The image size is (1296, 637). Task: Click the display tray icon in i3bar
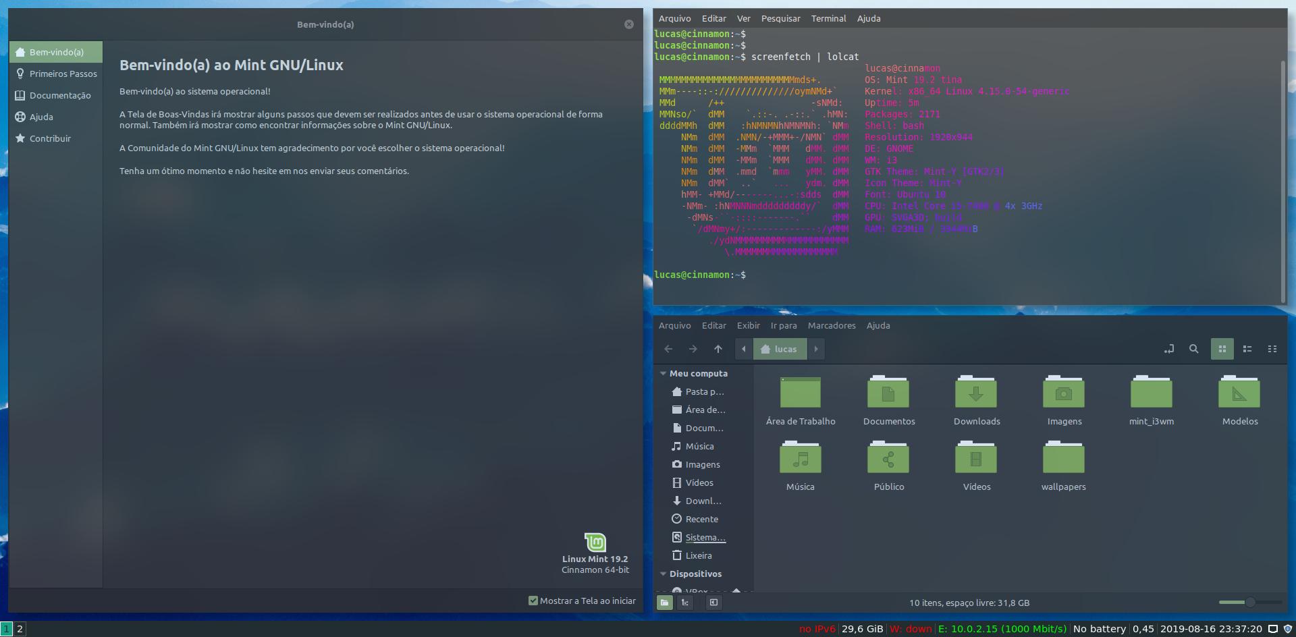pyautogui.click(x=1273, y=629)
